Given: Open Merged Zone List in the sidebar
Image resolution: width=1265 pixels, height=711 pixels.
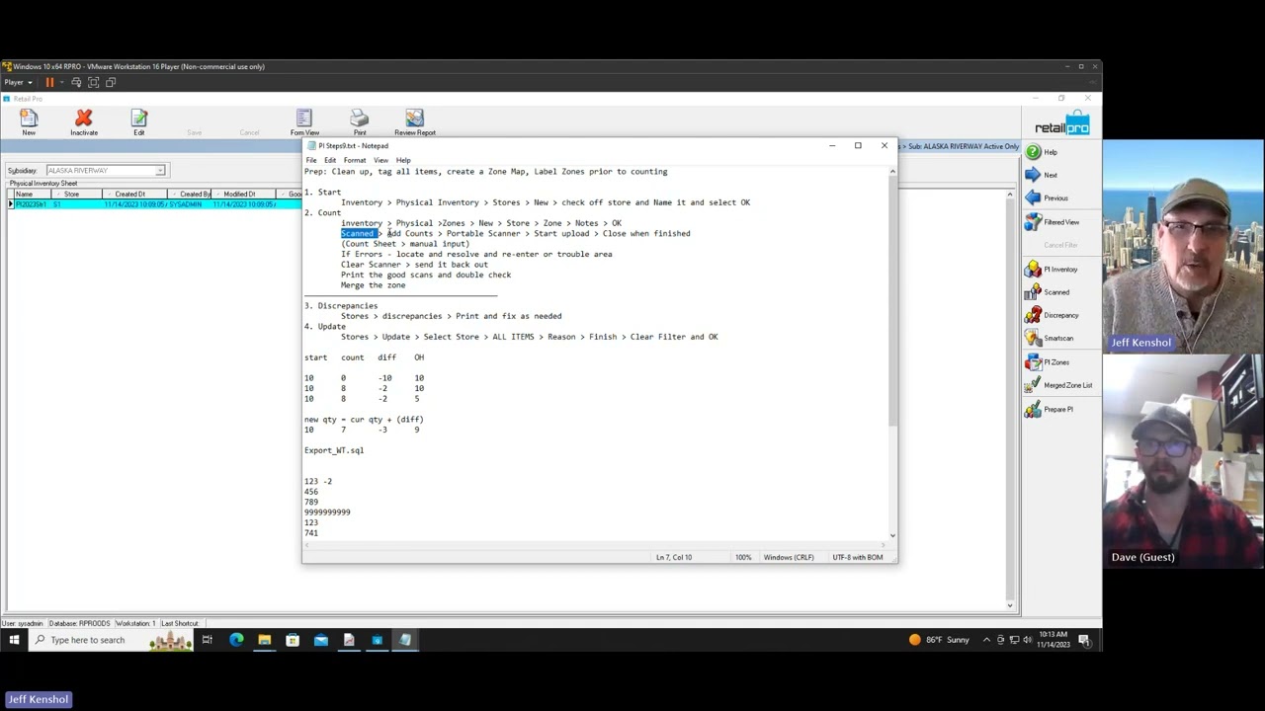Looking at the screenshot, I should (1059, 385).
